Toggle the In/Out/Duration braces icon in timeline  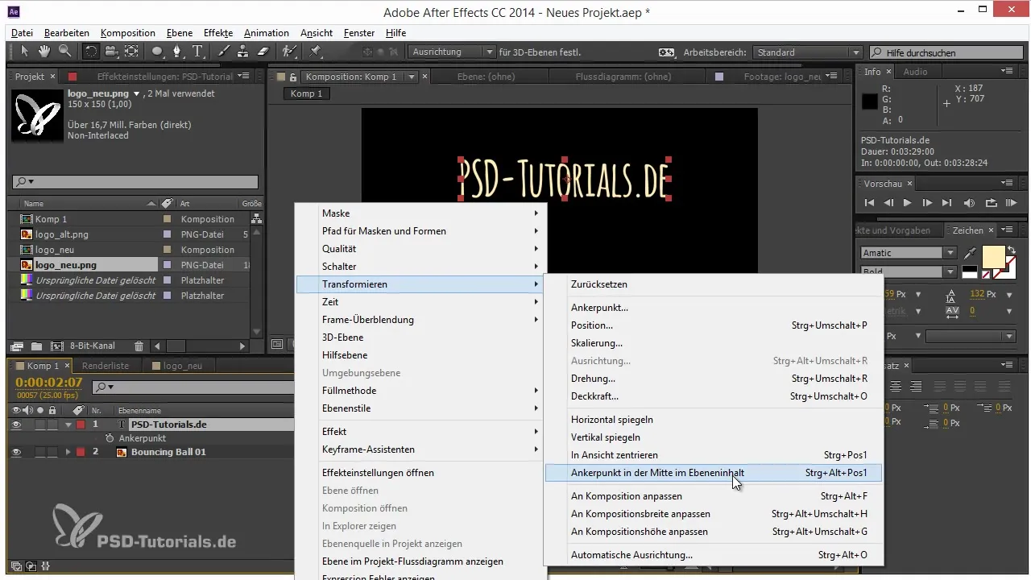point(45,566)
